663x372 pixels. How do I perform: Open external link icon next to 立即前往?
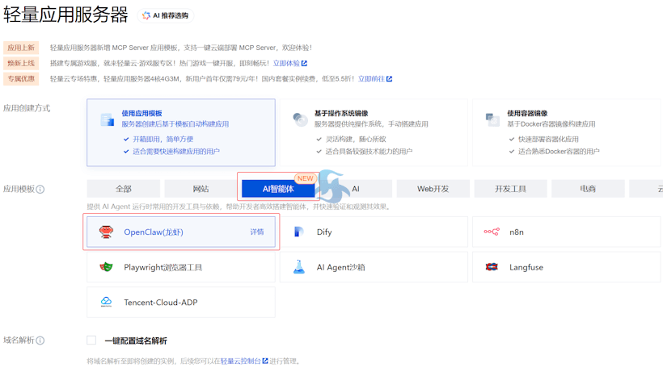(390, 79)
